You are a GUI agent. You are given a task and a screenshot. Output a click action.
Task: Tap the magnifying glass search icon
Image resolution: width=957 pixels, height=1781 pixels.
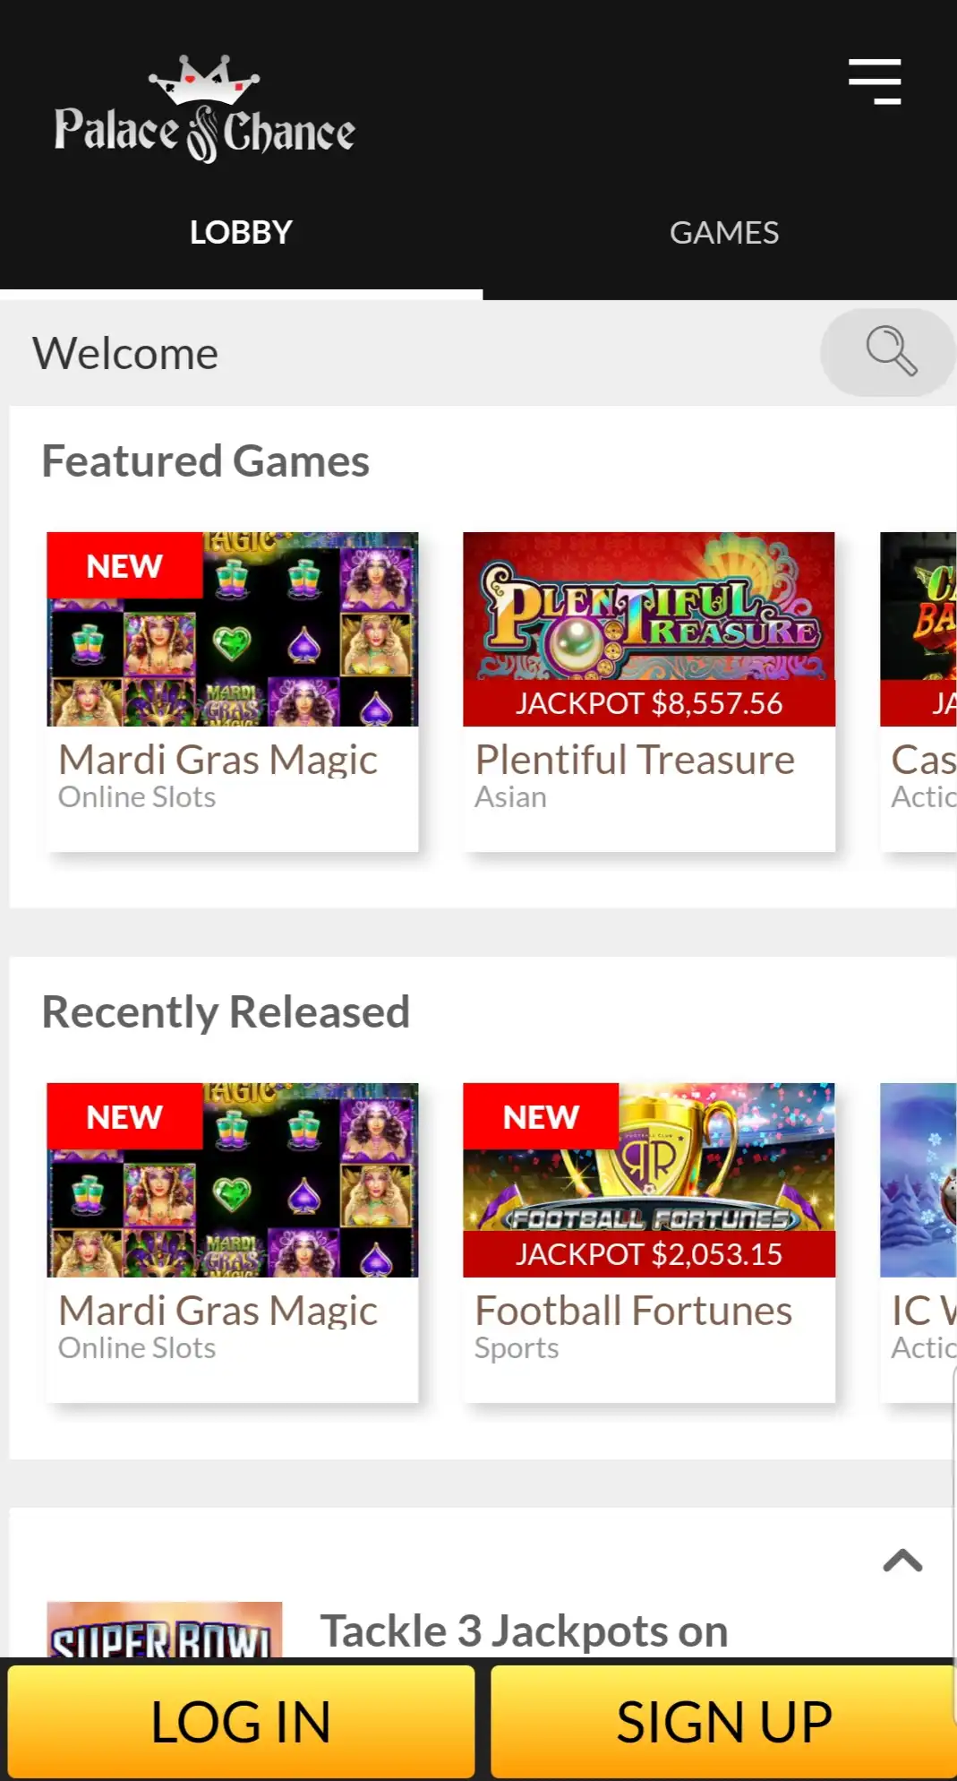pos(889,352)
